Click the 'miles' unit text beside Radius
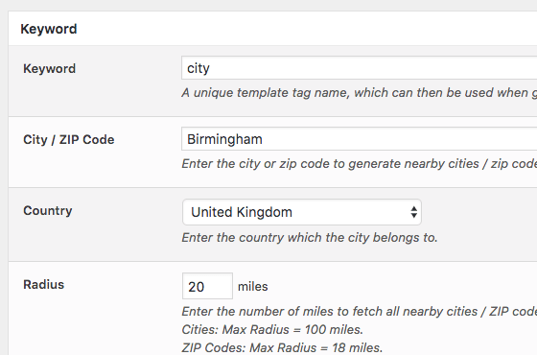The image size is (537, 355). 253,287
